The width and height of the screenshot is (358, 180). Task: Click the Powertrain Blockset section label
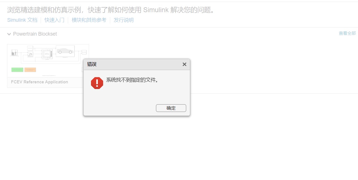tap(35, 34)
